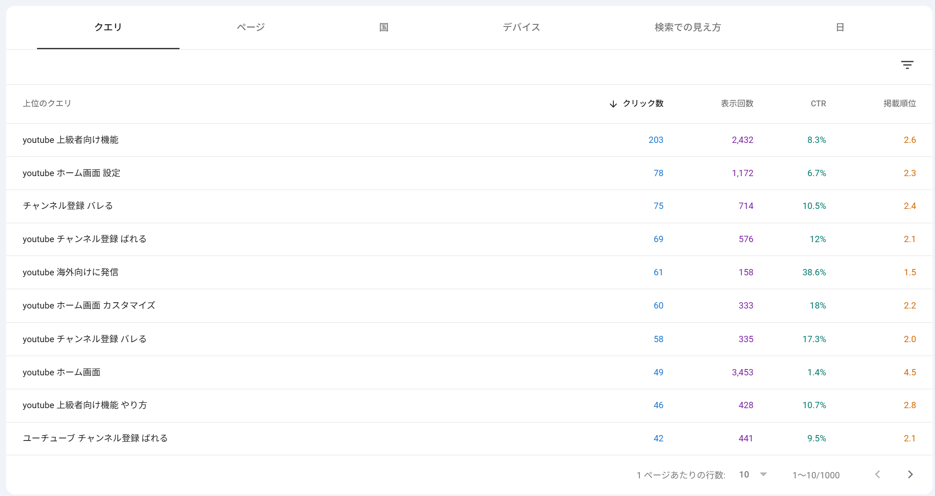Viewport: 935px width, 496px height.
Task: Select query youtube ホーム画面 カスタマイズ
Action: (89, 306)
